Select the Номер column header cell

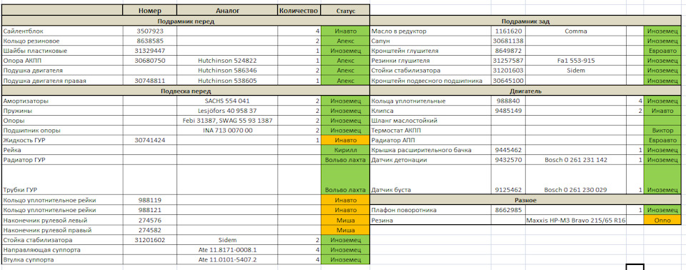pos(150,11)
